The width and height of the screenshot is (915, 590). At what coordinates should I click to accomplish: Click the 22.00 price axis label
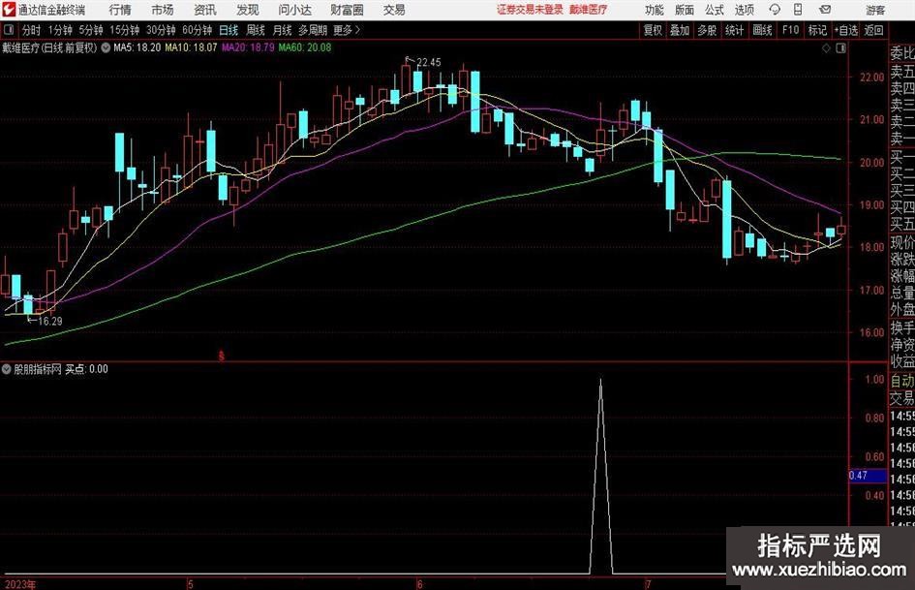tap(871, 78)
